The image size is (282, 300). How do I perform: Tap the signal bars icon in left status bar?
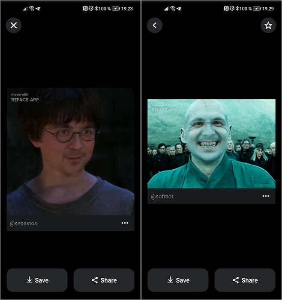pyautogui.click(x=25, y=9)
